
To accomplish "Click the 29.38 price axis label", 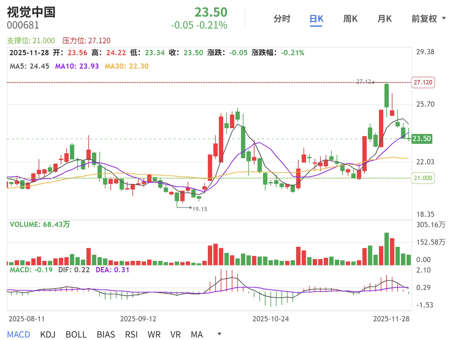I will [x=425, y=52].
